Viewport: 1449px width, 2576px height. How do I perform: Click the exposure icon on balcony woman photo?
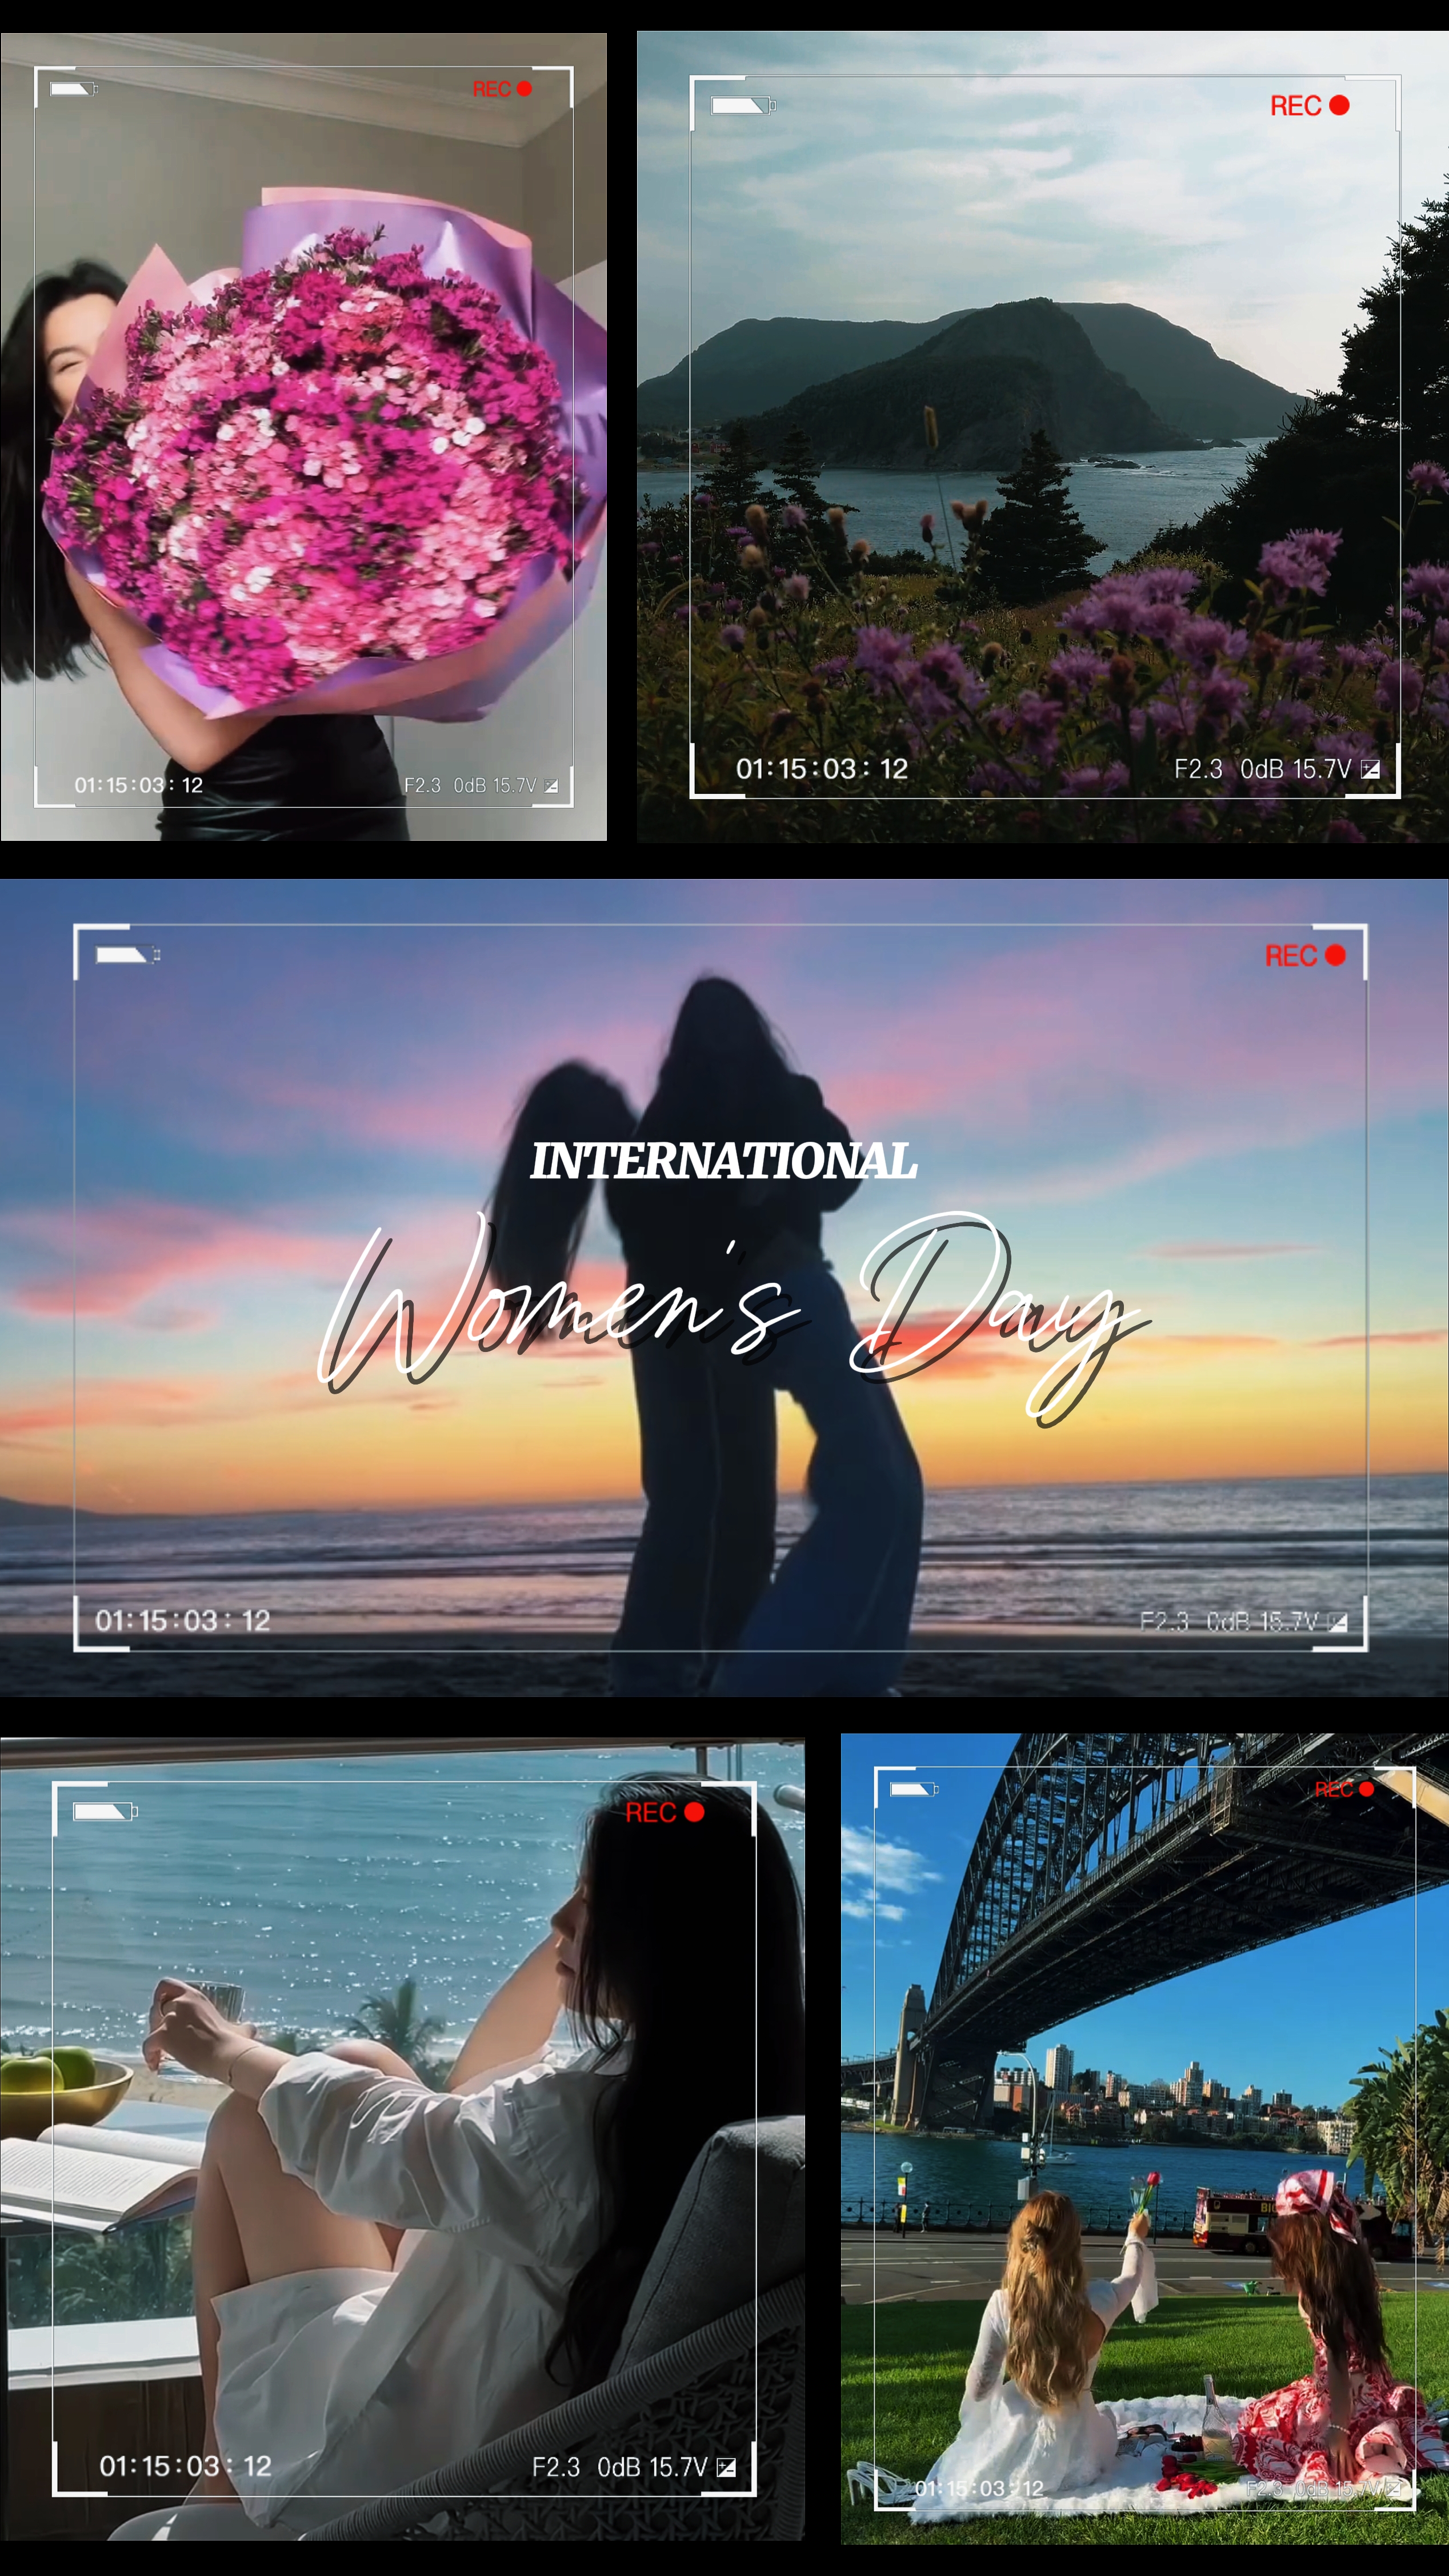(727, 2467)
